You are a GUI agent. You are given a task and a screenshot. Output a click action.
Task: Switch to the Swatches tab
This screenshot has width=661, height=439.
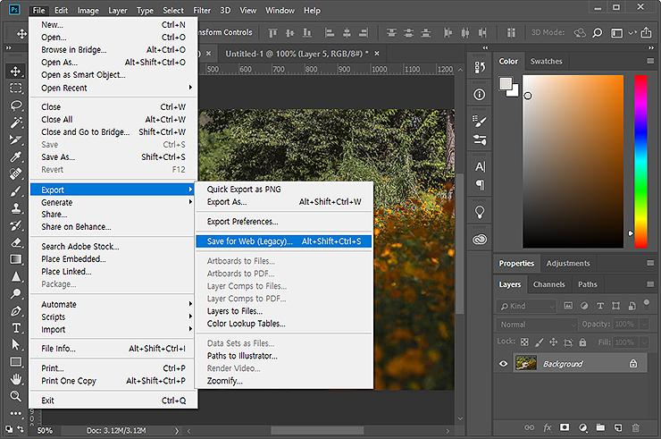(x=546, y=61)
